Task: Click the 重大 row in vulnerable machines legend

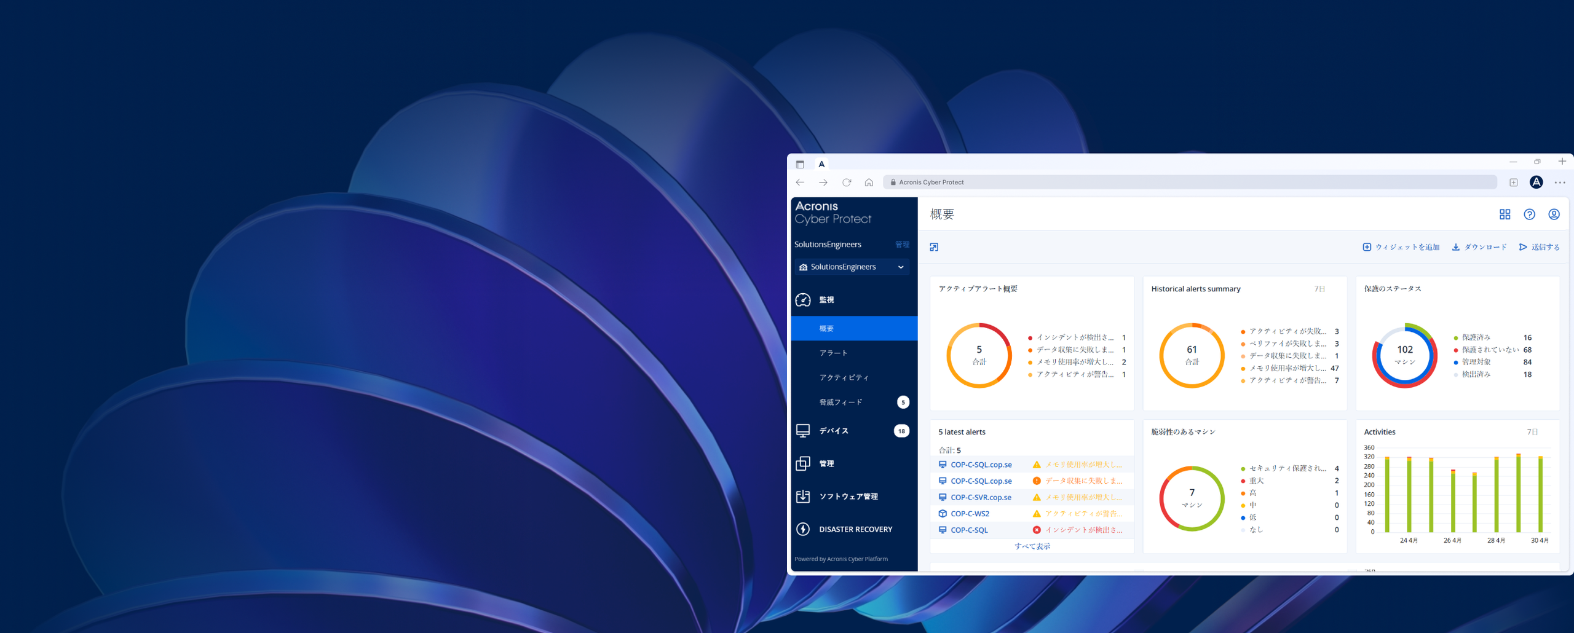Action: click(1289, 481)
